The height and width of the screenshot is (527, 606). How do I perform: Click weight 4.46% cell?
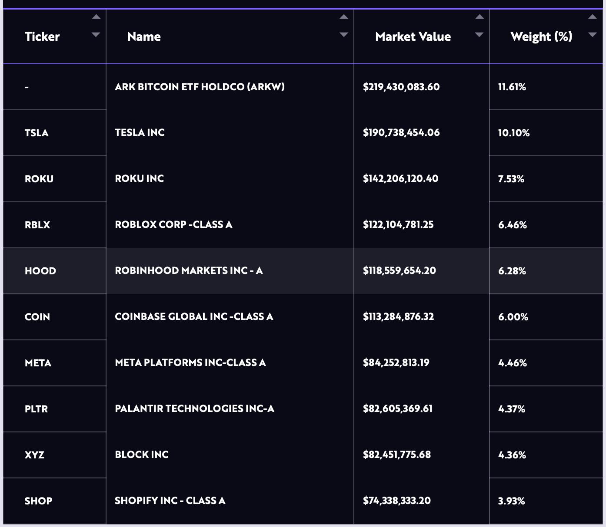pos(546,363)
